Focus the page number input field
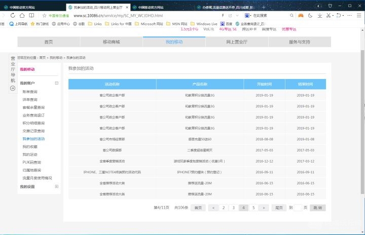This screenshot has width=365, height=235. click(298, 208)
